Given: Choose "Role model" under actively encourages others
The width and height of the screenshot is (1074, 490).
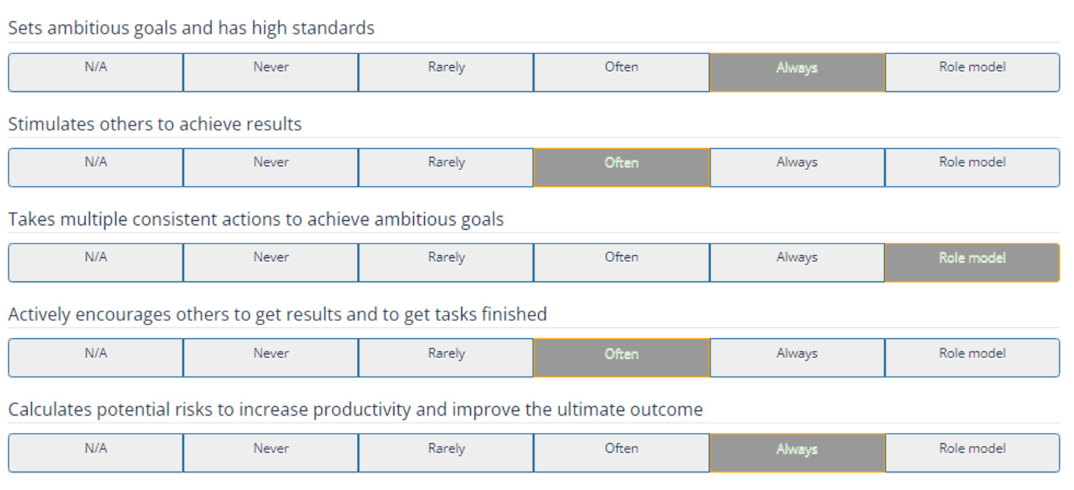Looking at the screenshot, I should (973, 357).
